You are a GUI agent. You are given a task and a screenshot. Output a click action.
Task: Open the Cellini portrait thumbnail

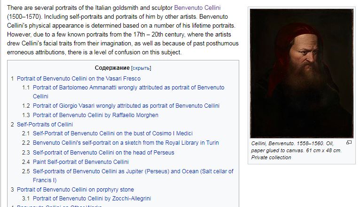[302, 73]
